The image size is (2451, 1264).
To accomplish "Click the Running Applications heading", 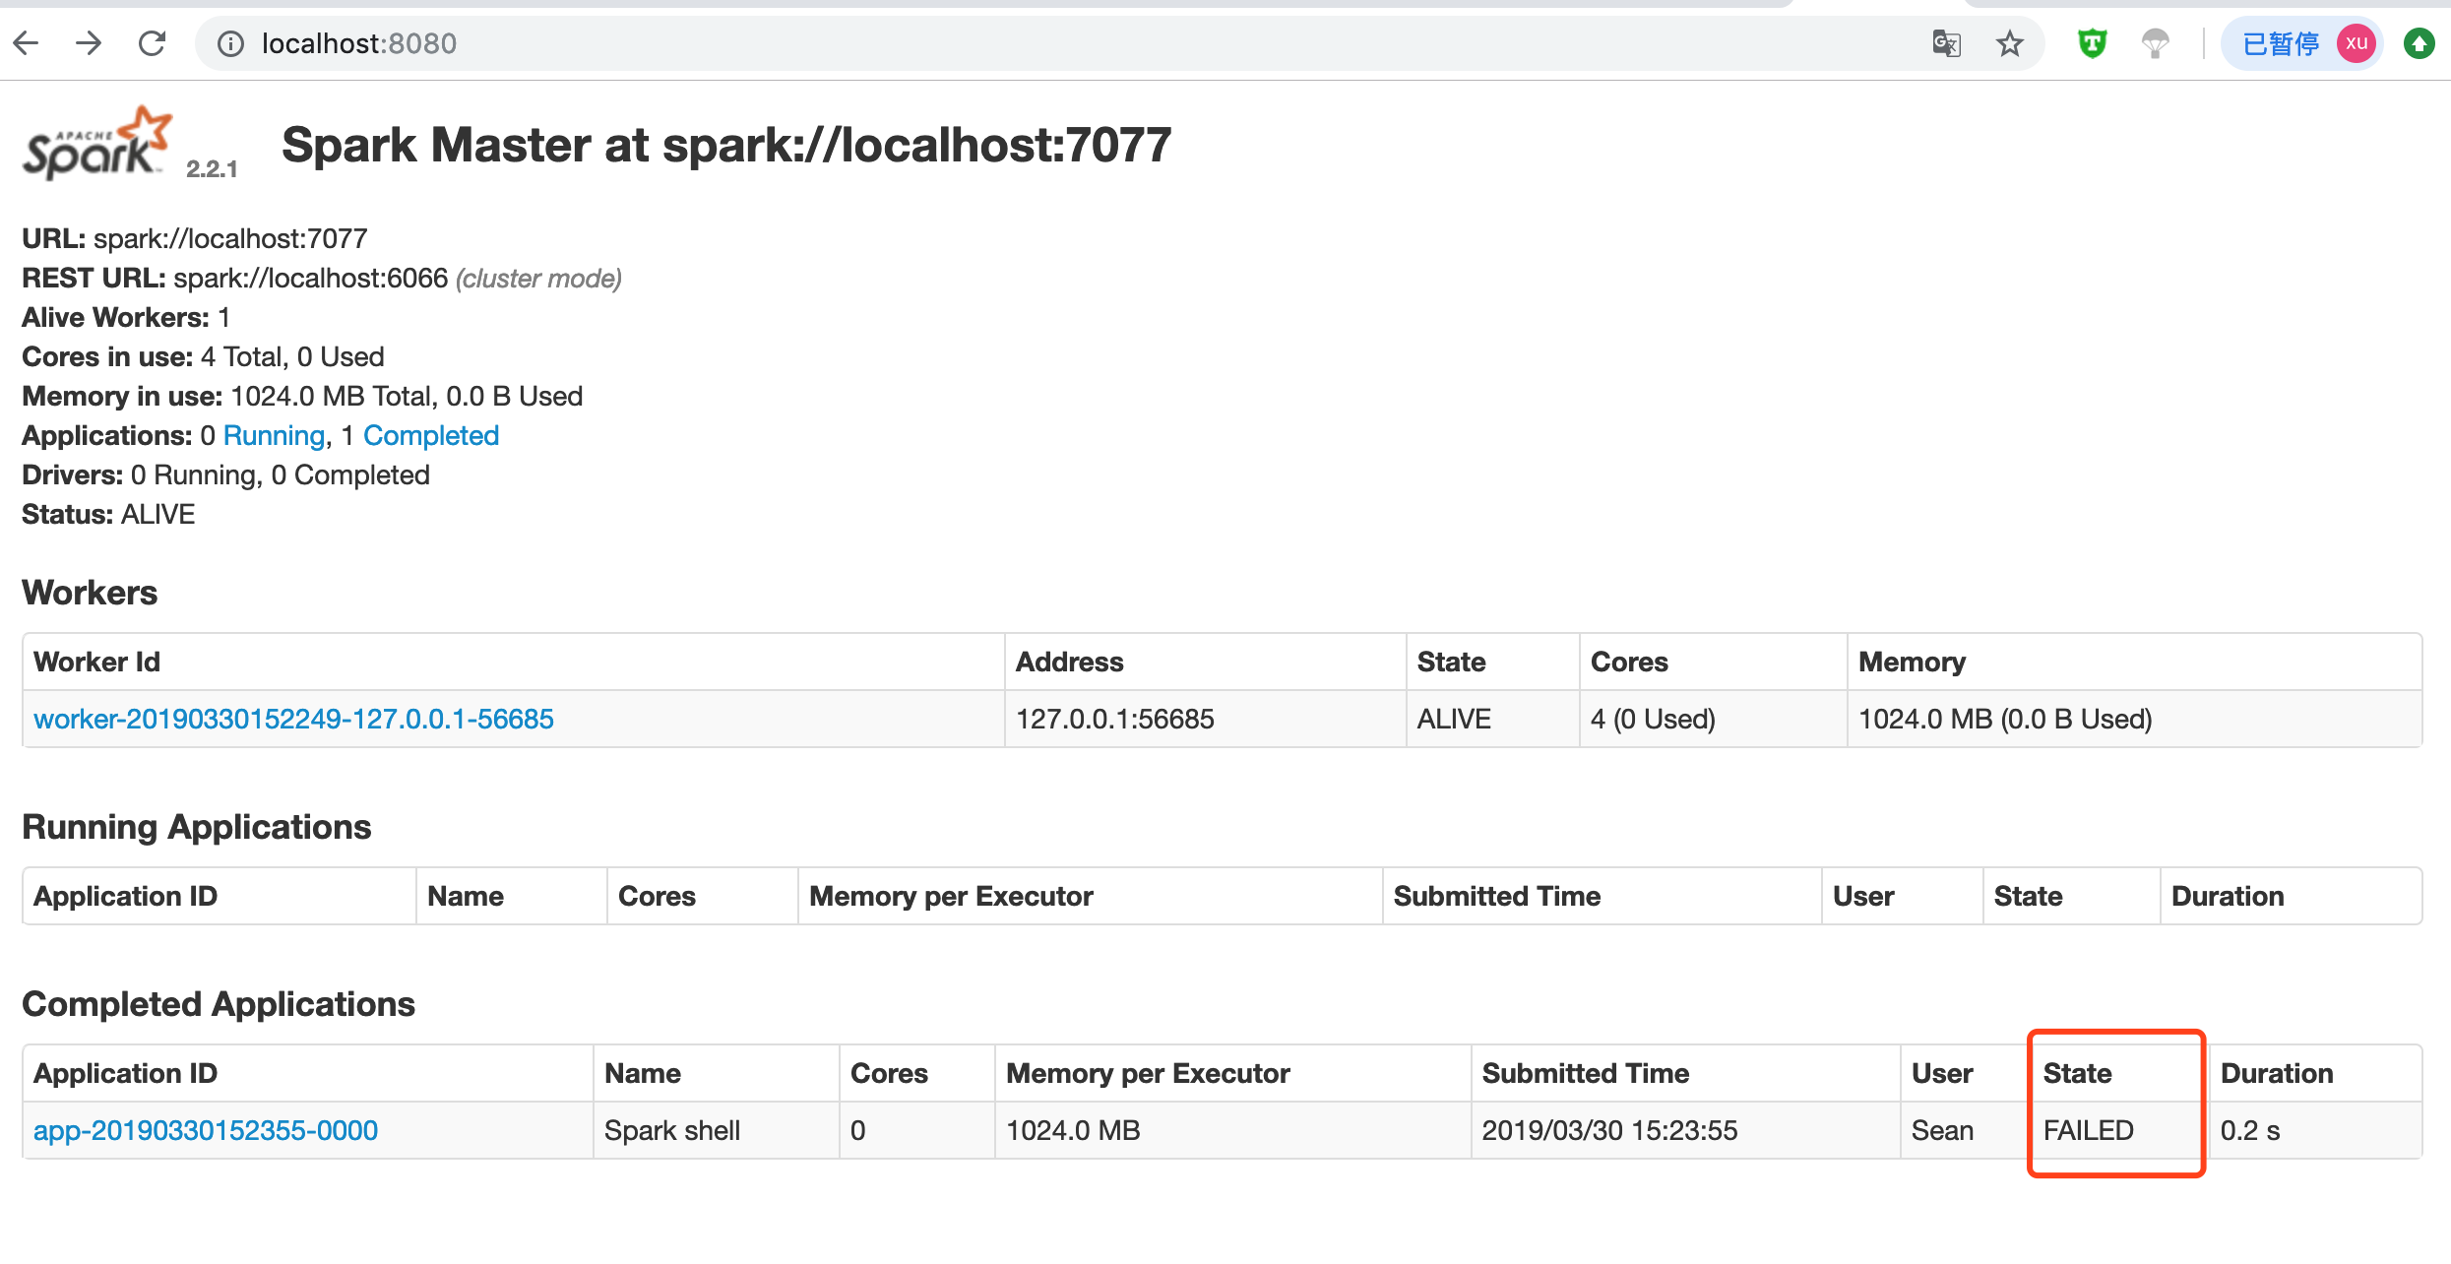I will tap(197, 827).
